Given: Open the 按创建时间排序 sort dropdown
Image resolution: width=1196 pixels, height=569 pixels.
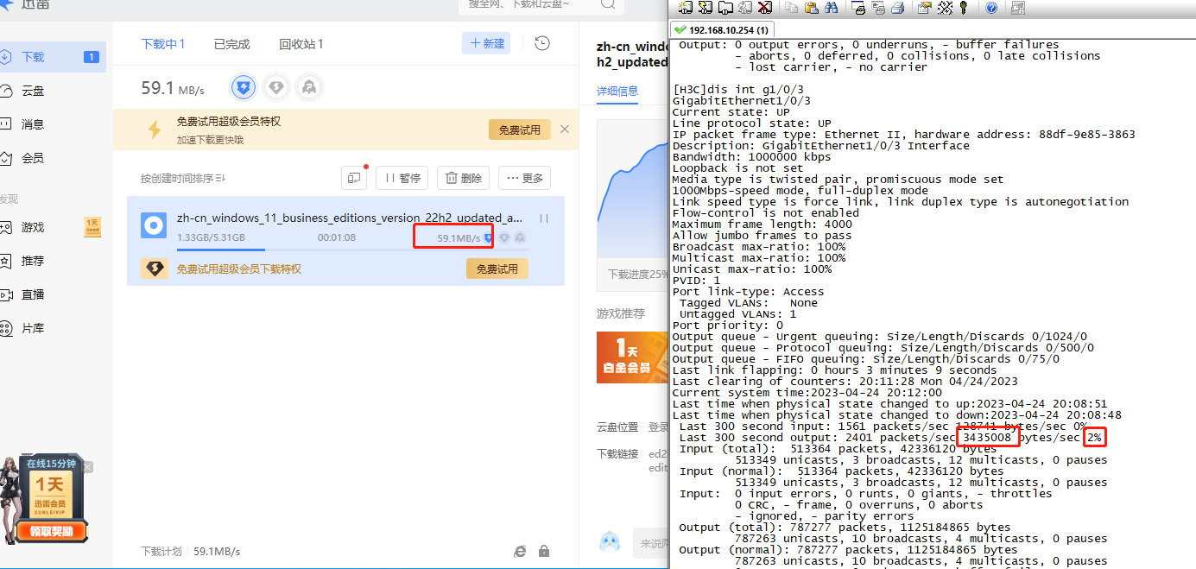Looking at the screenshot, I should (x=183, y=179).
